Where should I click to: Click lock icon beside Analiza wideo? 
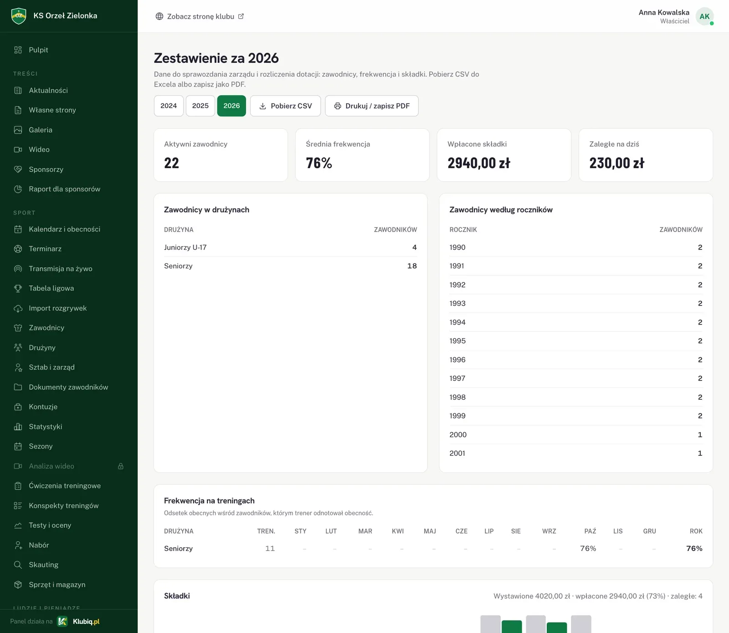(x=121, y=466)
